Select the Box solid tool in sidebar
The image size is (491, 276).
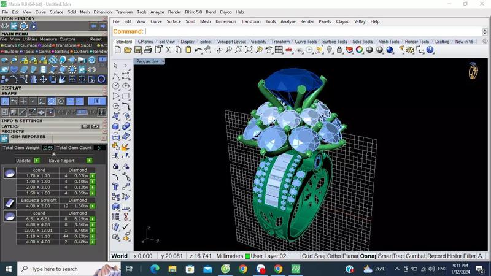(x=115, y=126)
